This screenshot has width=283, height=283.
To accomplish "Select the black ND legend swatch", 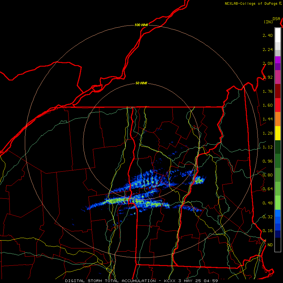I will [278, 245].
